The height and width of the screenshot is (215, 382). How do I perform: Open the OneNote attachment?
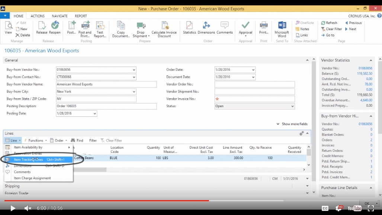point(305,23)
